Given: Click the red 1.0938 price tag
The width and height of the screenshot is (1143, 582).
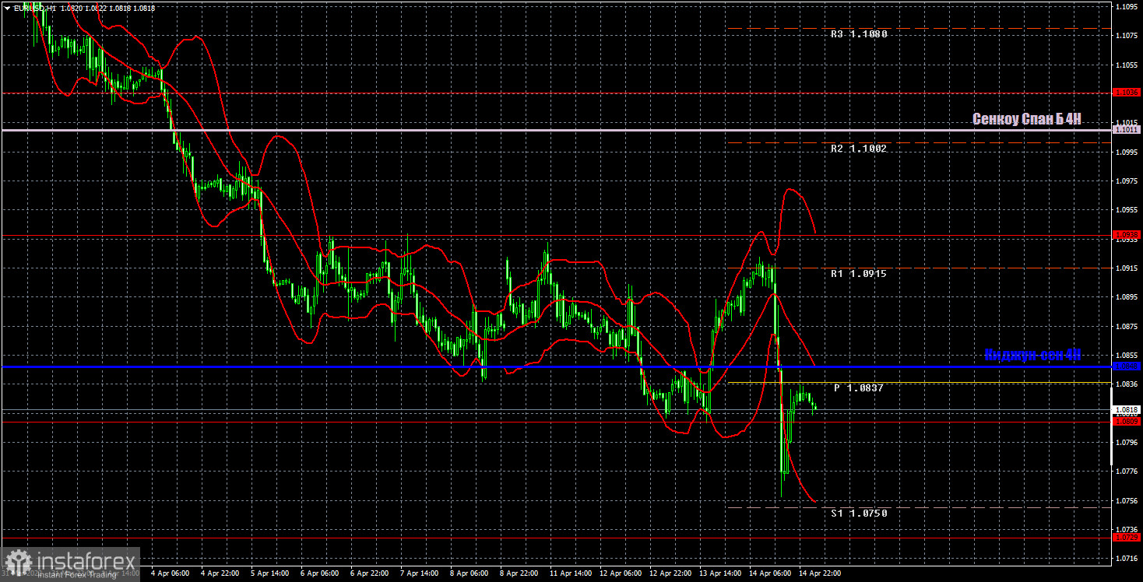Looking at the screenshot, I should [1127, 234].
